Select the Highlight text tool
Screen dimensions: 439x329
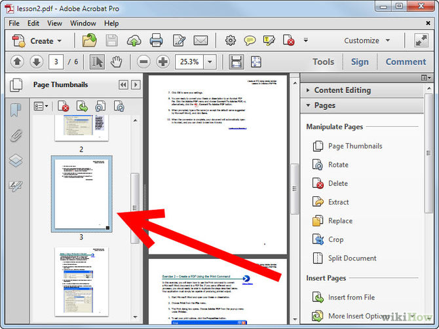(x=269, y=41)
